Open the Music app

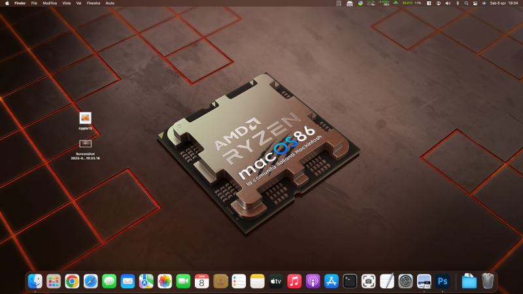click(x=295, y=282)
